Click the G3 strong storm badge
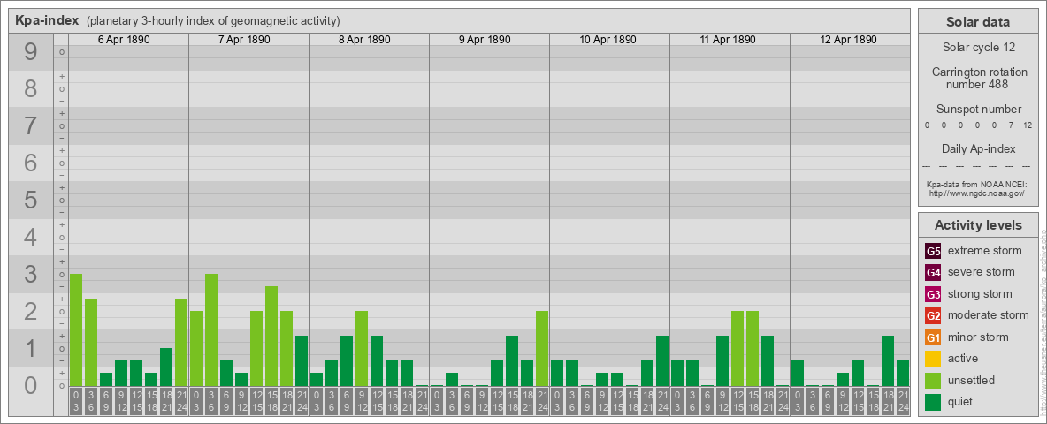1047x424 pixels. pyautogui.click(x=933, y=294)
